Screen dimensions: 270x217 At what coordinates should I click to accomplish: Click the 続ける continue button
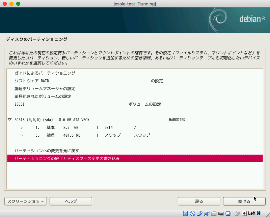(x=244, y=201)
